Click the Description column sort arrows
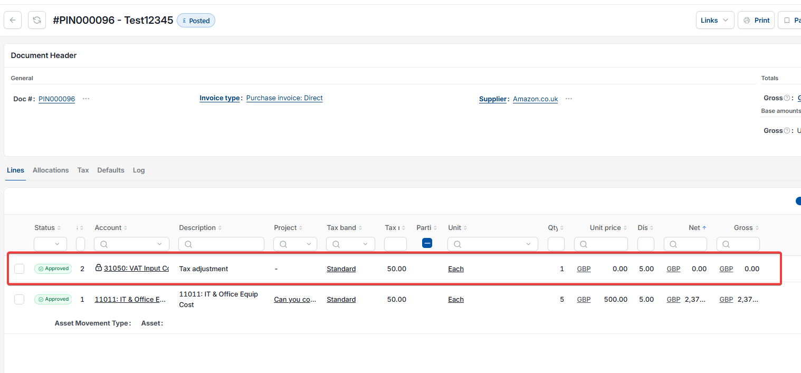The width and height of the screenshot is (801, 373). (220, 228)
